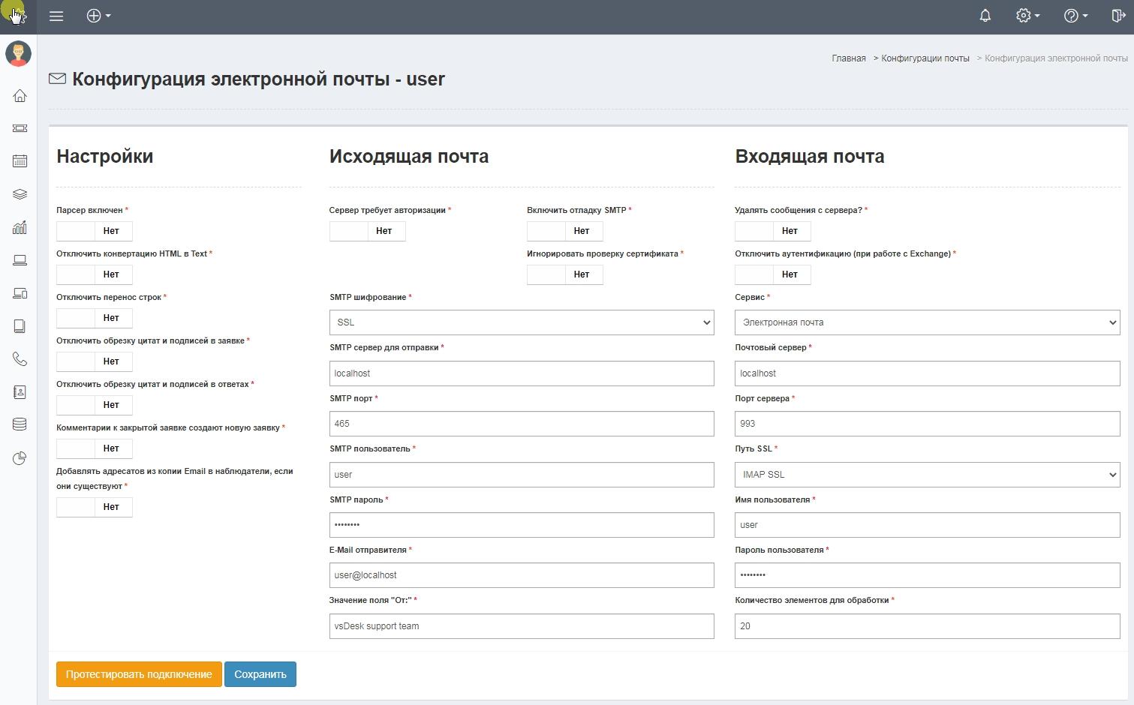
Task: Toggle the hamburger menu icon
Action: (56, 16)
